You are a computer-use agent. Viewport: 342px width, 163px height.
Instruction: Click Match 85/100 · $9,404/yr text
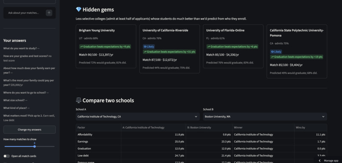(286, 65)
